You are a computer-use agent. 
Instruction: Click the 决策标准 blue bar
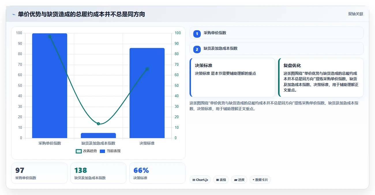click(147, 93)
